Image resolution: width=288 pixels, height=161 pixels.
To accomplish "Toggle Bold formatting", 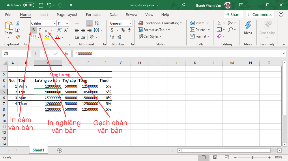I will coord(33,30).
